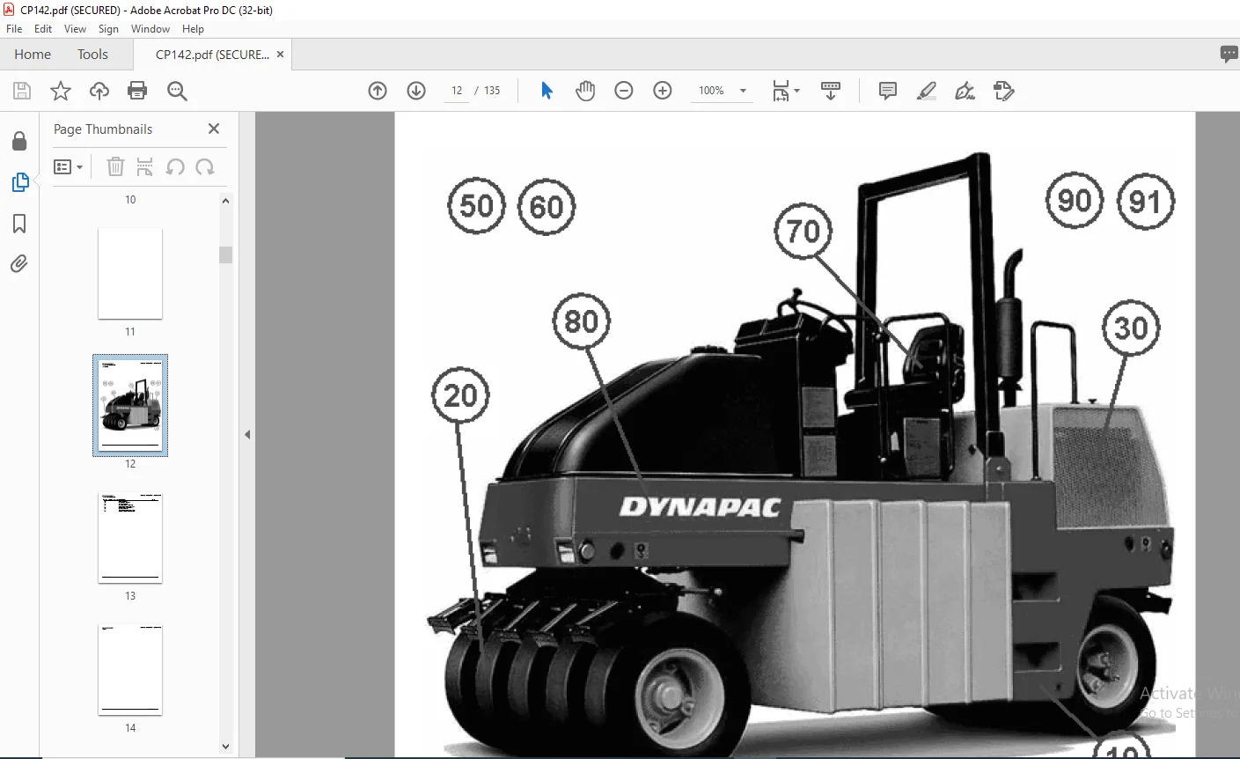Select the Highlight text pen tool
Screen dimensions: 1240x759
[926, 91]
